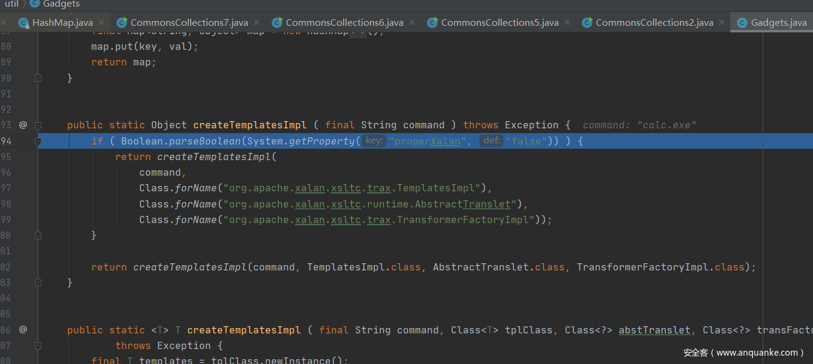Collapse the createTemplatesImpl method at line 93

[38, 125]
